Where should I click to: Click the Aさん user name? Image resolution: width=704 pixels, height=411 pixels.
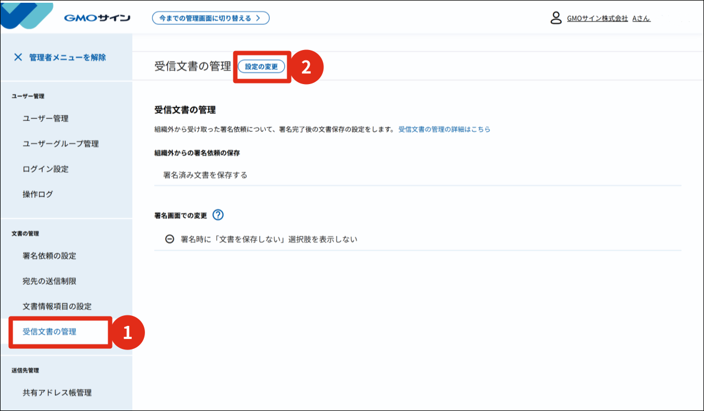[641, 18]
